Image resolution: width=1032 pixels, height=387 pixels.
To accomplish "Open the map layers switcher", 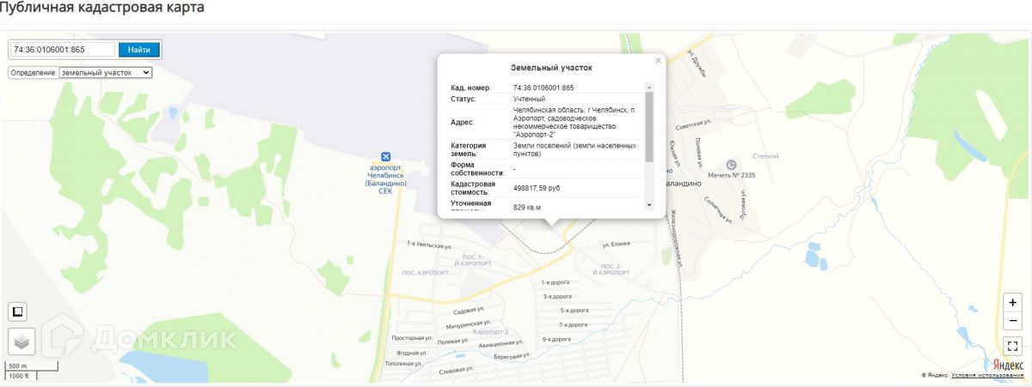I will pos(21,341).
